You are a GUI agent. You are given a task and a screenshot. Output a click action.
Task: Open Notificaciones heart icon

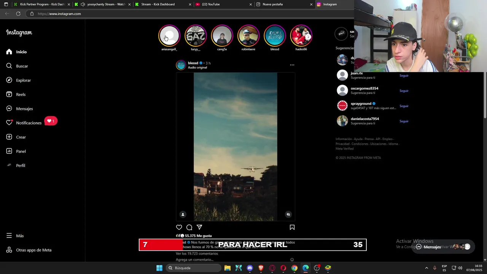point(9,123)
